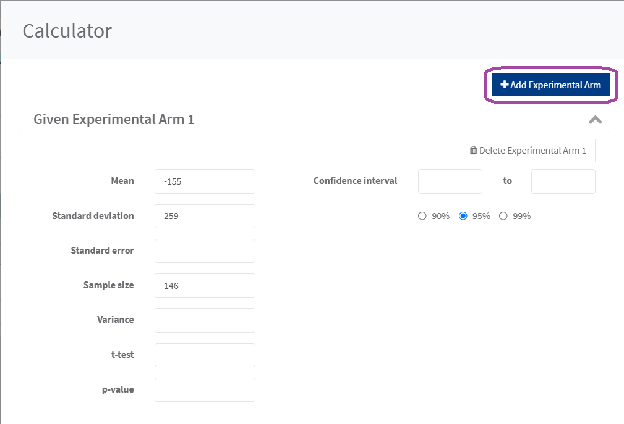624x424 pixels.
Task: Click the Standard deviation input field
Action: (205, 216)
